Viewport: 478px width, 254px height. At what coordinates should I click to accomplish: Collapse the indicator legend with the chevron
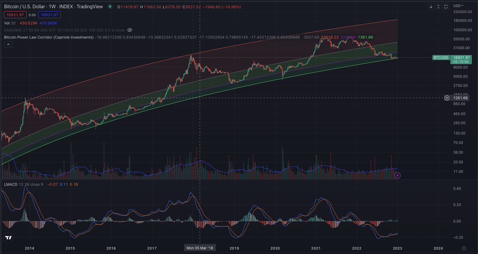pos(8,44)
